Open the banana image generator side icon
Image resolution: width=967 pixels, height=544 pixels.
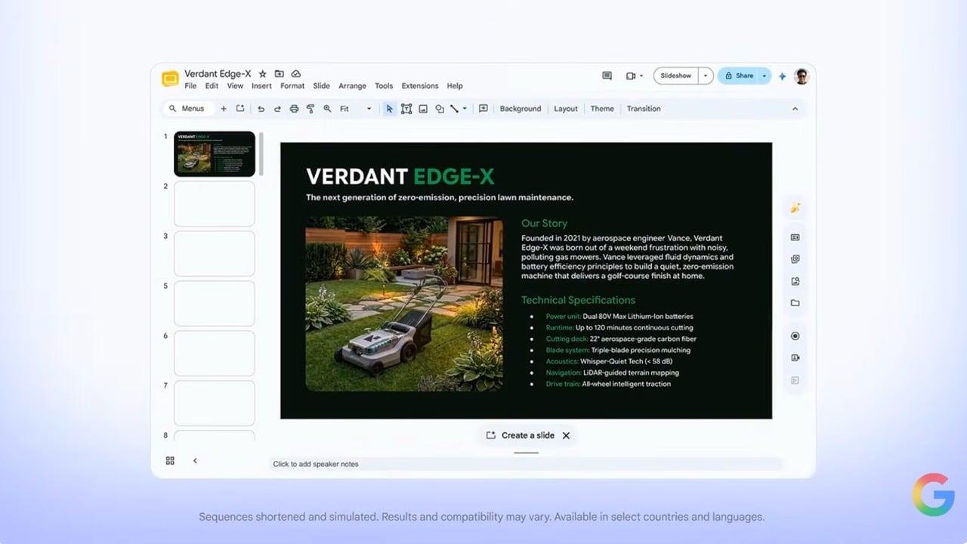tap(795, 209)
